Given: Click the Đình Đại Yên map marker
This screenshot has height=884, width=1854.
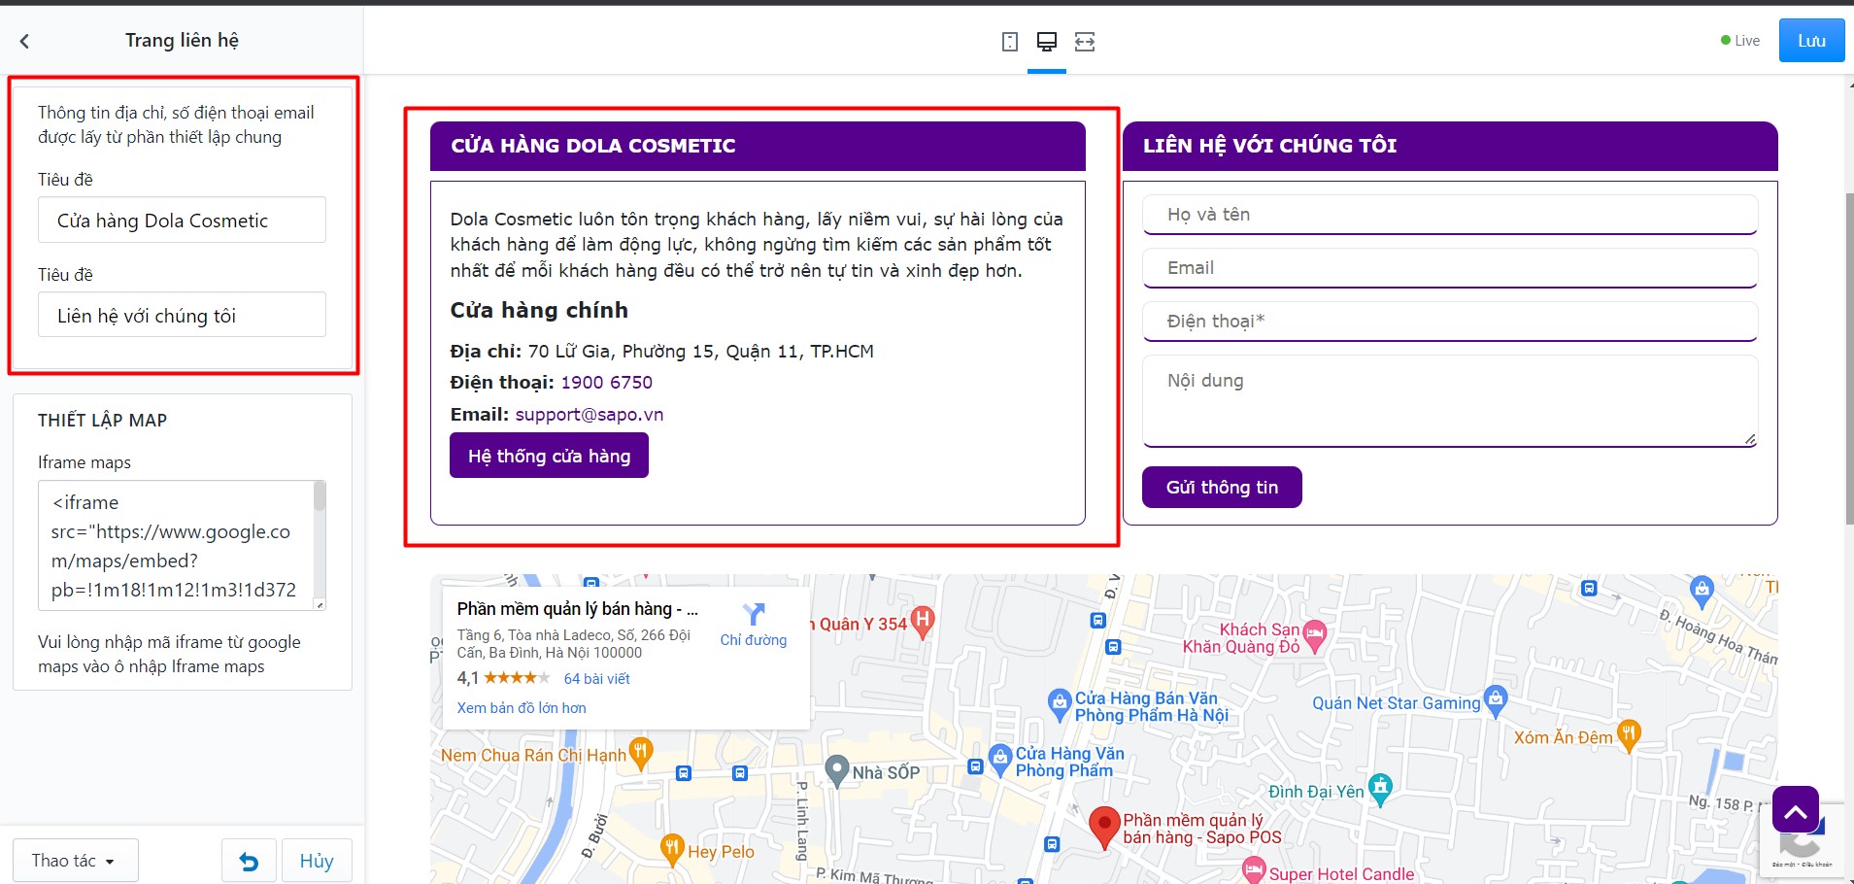Looking at the screenshot, I should tap(1380, 789).
